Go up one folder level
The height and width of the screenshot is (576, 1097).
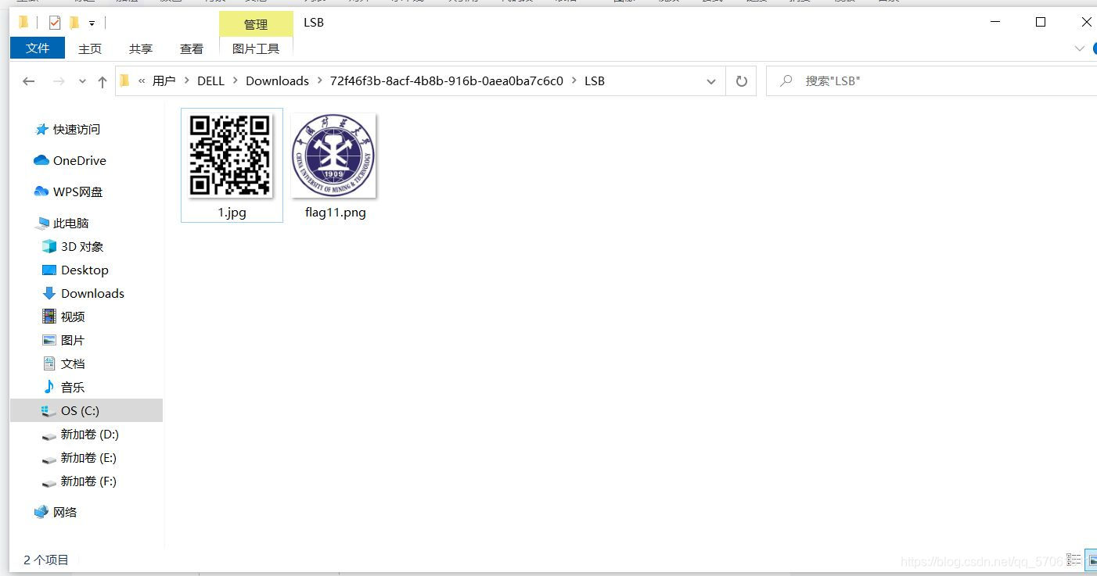click(x=102, y=81)
